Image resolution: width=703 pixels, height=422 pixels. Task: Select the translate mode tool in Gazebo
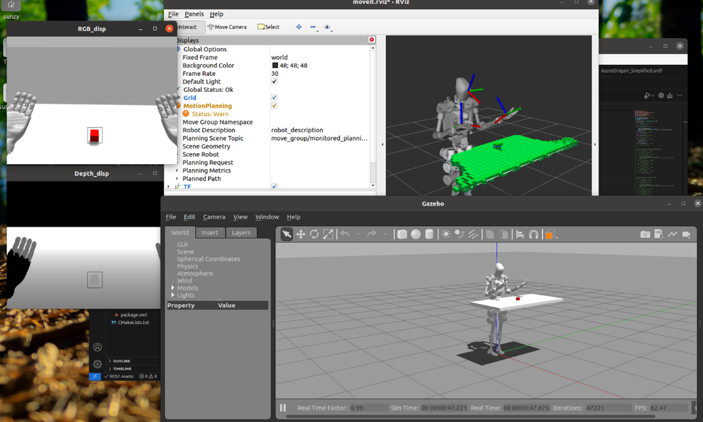300,234
